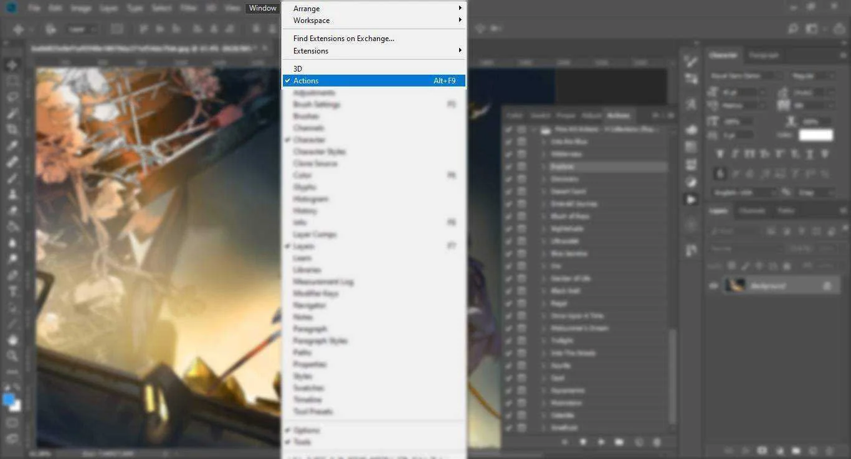This screenshot has width=851, height=459.
Task: Open the Image menu
Action: 81,9
